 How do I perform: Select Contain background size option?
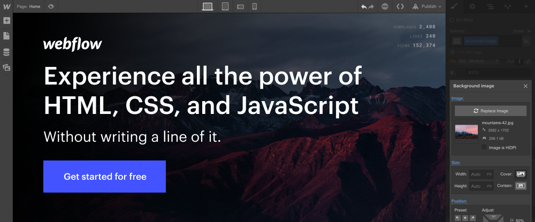[520, 186]
